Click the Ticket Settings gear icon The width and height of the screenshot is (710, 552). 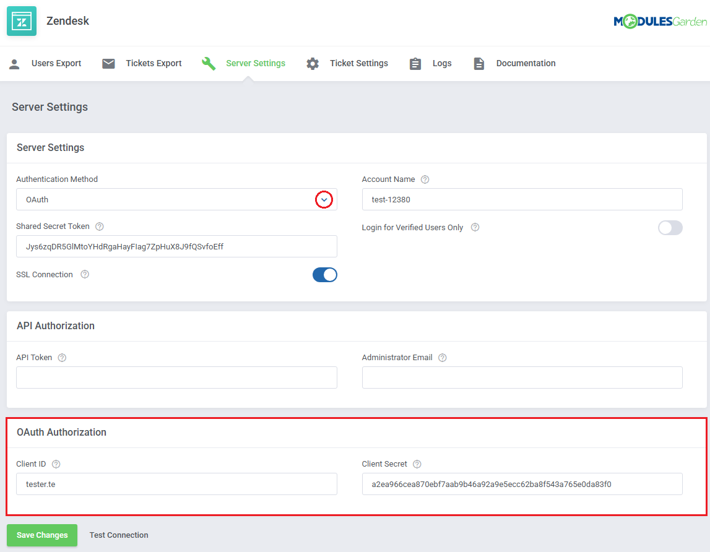pyautogui.click(x=313, y=64)
